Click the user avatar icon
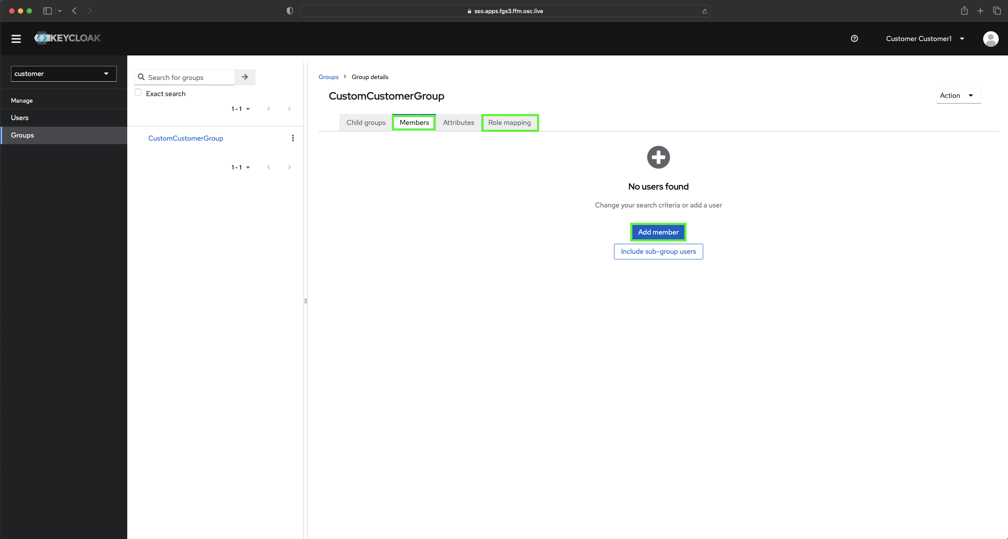Image resolution: width=1008 pixels, height=539 pixels. click(991, 39)
